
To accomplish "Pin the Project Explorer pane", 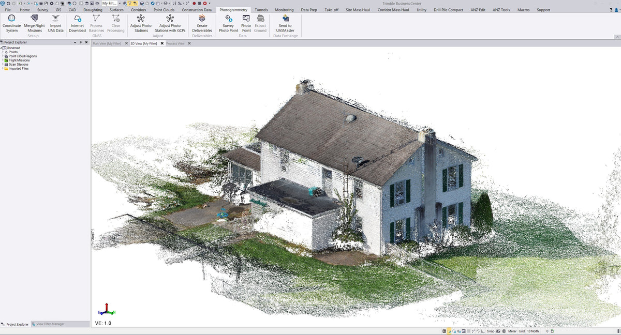I will coord(80,42).
